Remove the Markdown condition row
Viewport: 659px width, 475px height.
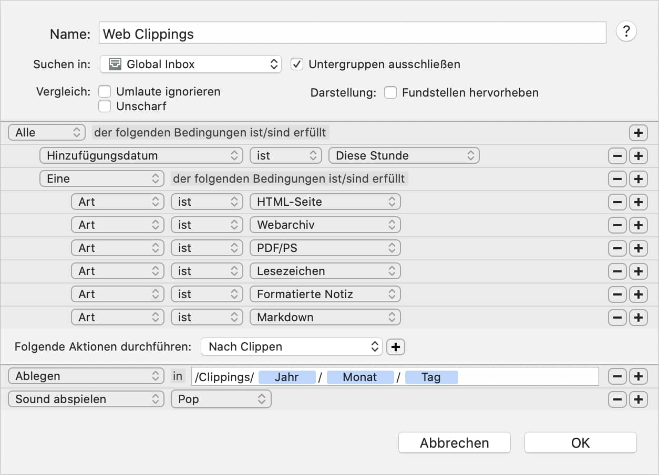pyautogui.click(x=617, y=318)
